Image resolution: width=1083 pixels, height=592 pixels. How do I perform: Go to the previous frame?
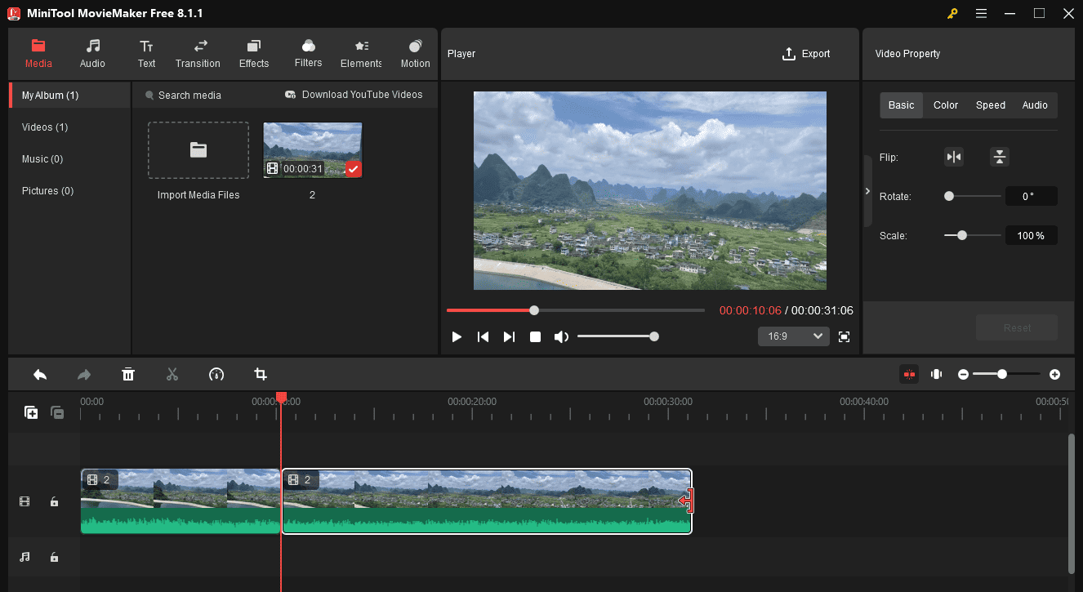point(483,336)
